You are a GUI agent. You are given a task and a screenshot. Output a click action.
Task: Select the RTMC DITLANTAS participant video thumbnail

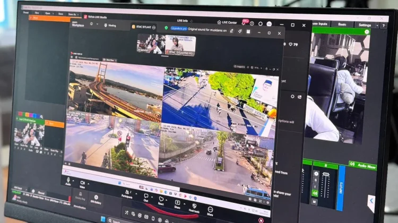click(x=180, y=45)
